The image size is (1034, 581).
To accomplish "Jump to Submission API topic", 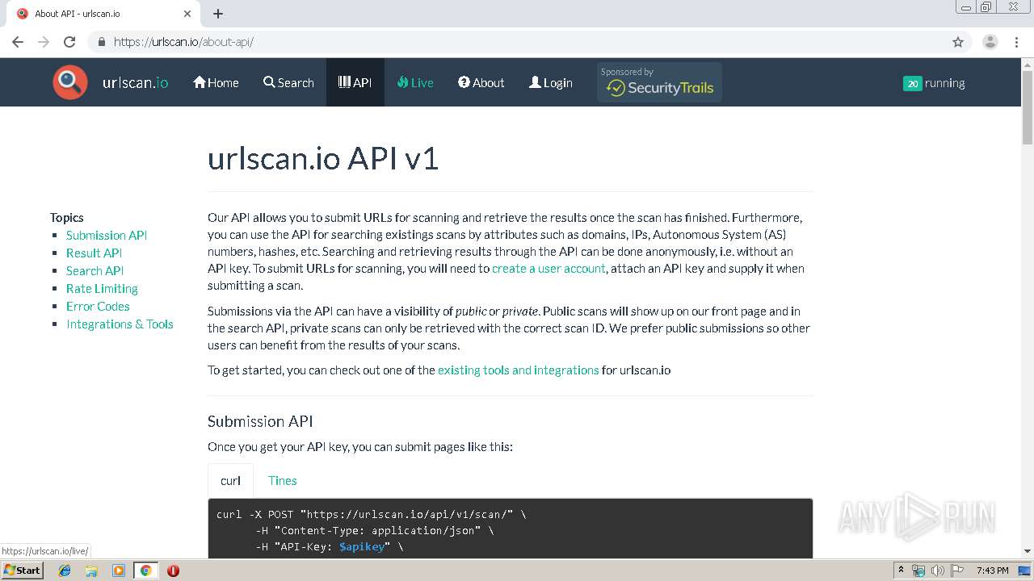I will 107,235.
